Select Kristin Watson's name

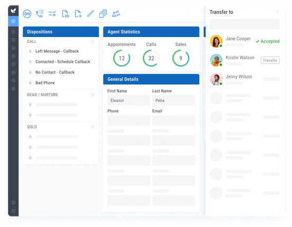240,58
